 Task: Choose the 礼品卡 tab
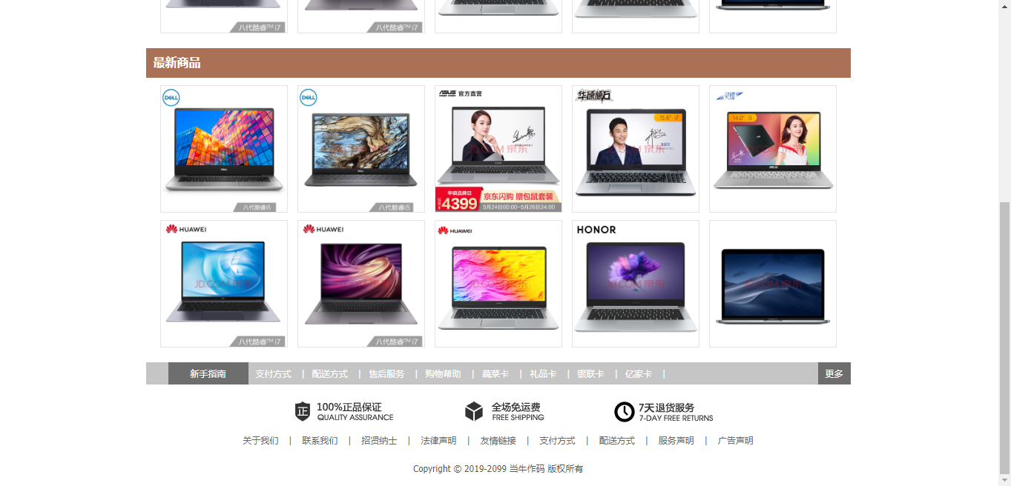coord(543,374)
